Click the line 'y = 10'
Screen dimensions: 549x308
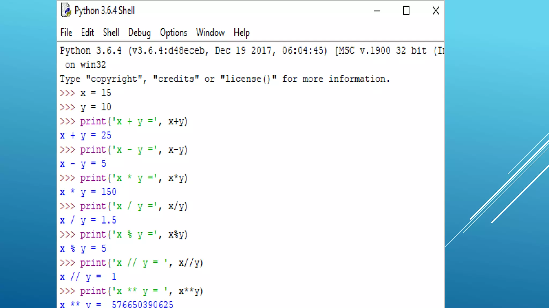click(x=95, y=107)
